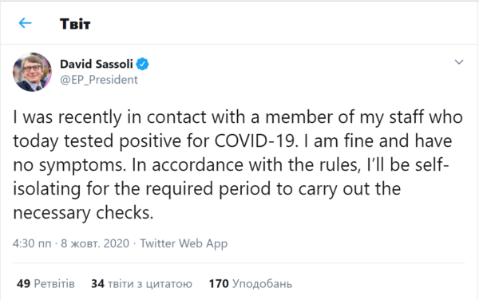
Task: Click the 8 жовт. 2020 date
Action: click(x=95, y=243)
